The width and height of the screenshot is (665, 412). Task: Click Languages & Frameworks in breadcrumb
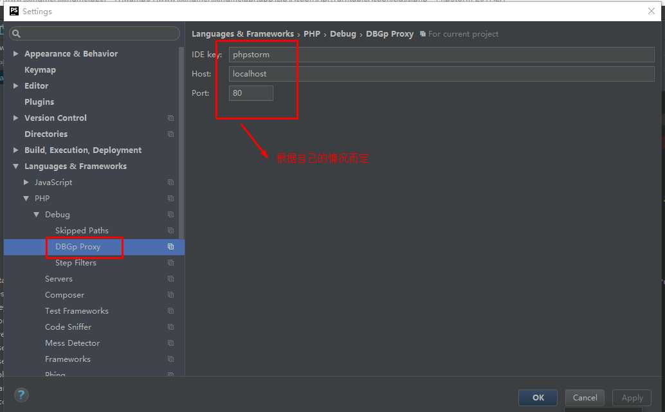click(242, 34)
